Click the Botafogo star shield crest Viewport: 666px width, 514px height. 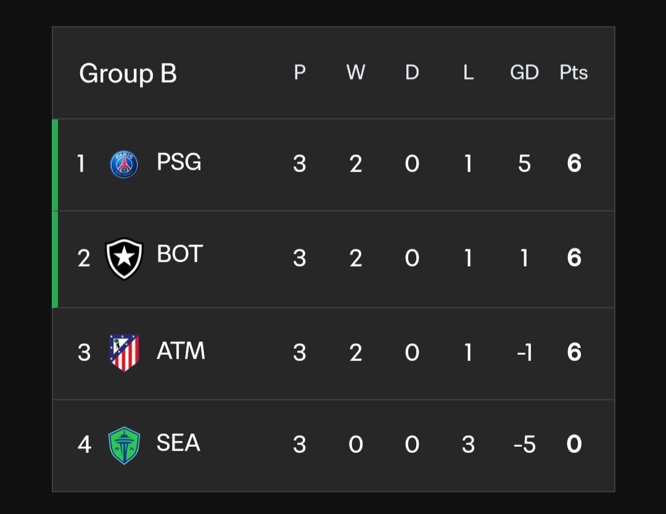click(x=124, y=259)
